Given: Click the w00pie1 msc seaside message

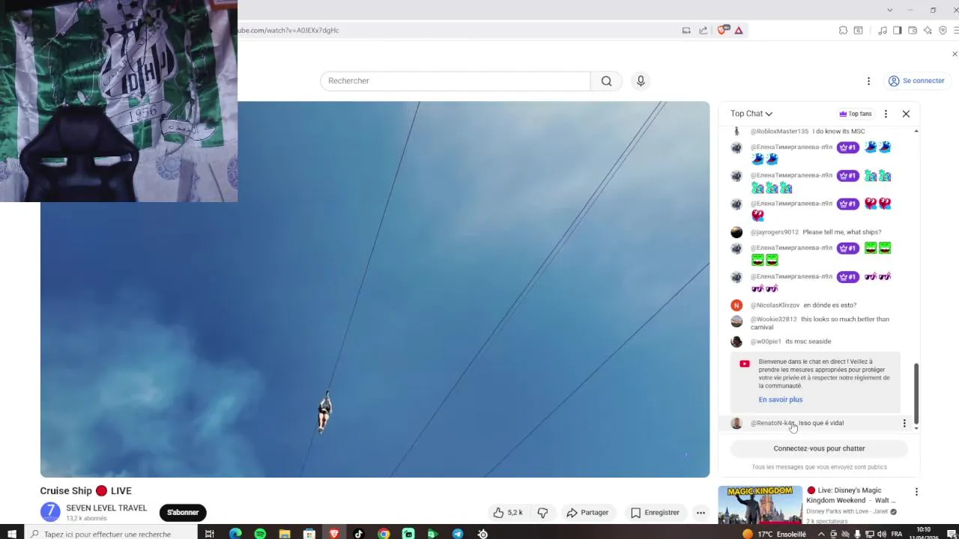Looking at the screenshot, I should [808, 341].
